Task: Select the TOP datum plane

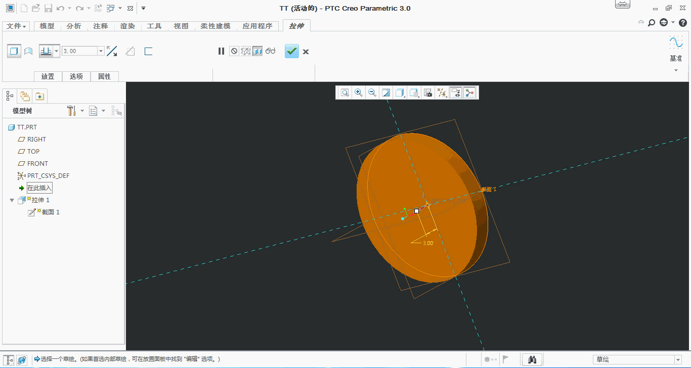Action: coord(33,152)
